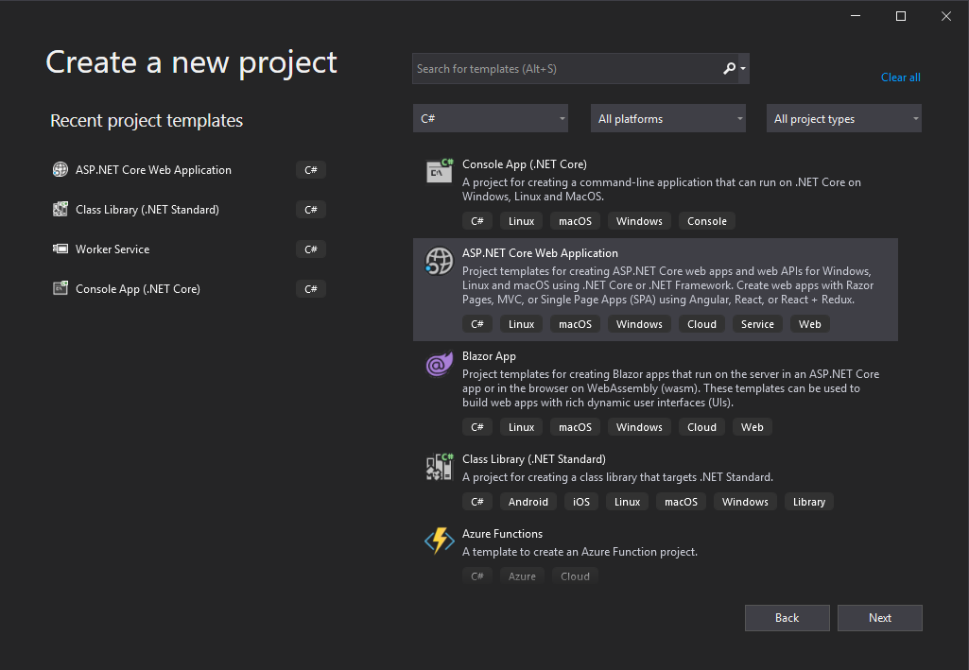969x670 pixels.
Task: Click recent Class Library icon in sidebar
Action: pyautogui.click(x=61, y=210)
